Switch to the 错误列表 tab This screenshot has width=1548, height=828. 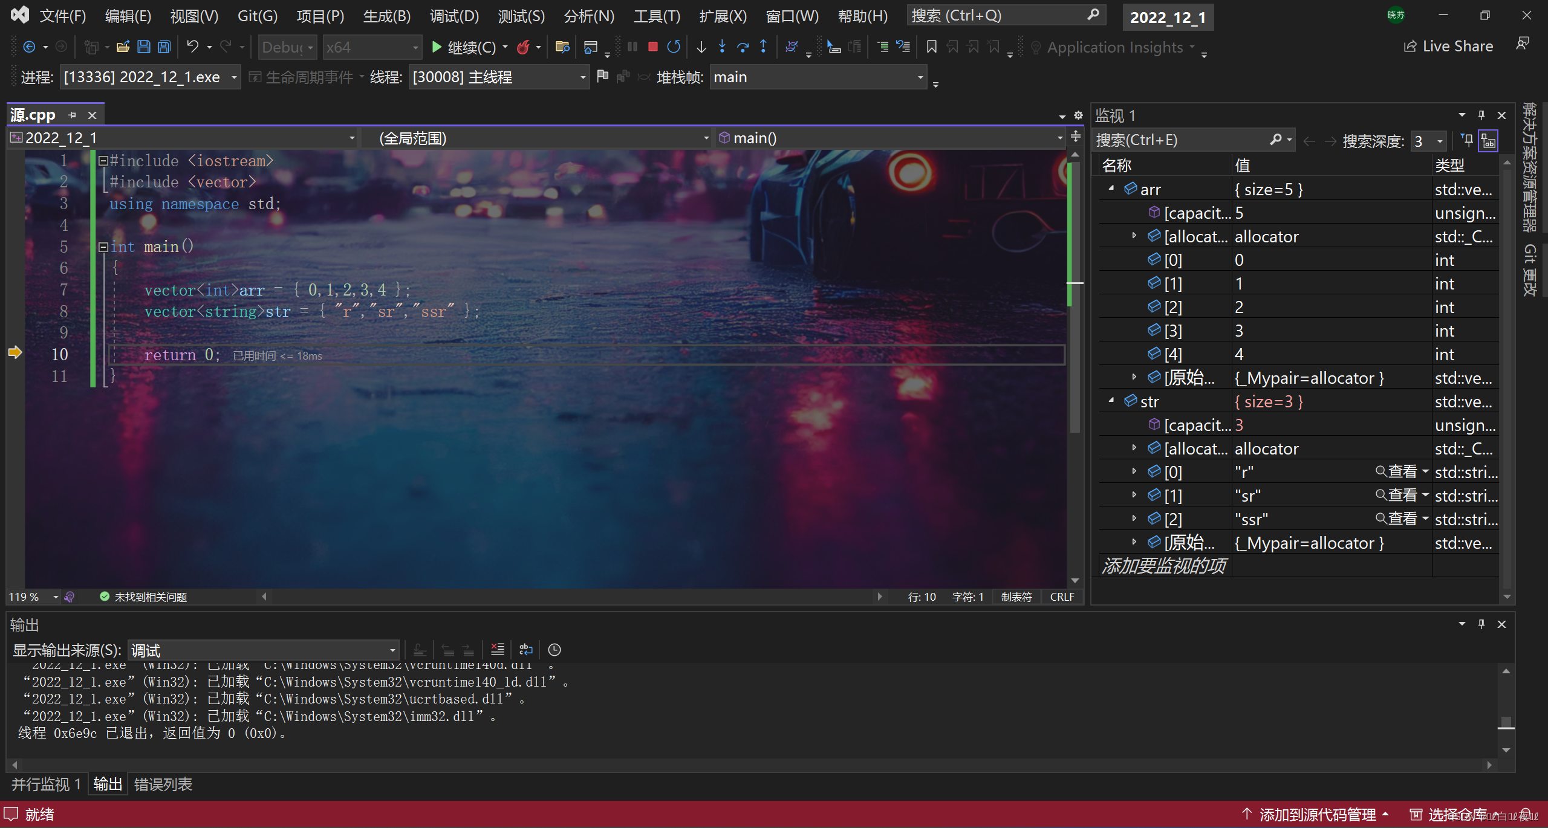click(x=163, y=784)
